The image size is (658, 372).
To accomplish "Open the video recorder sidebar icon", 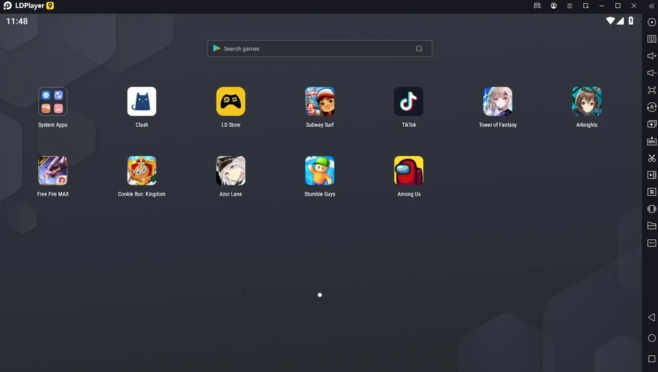I will pos(651,175).
